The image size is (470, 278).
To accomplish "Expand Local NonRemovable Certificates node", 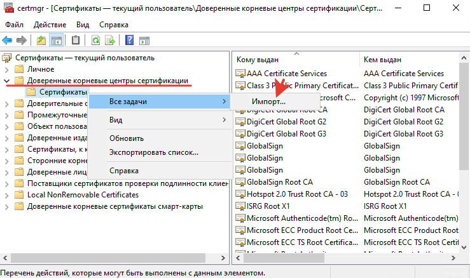I will [x=7, y=195].
